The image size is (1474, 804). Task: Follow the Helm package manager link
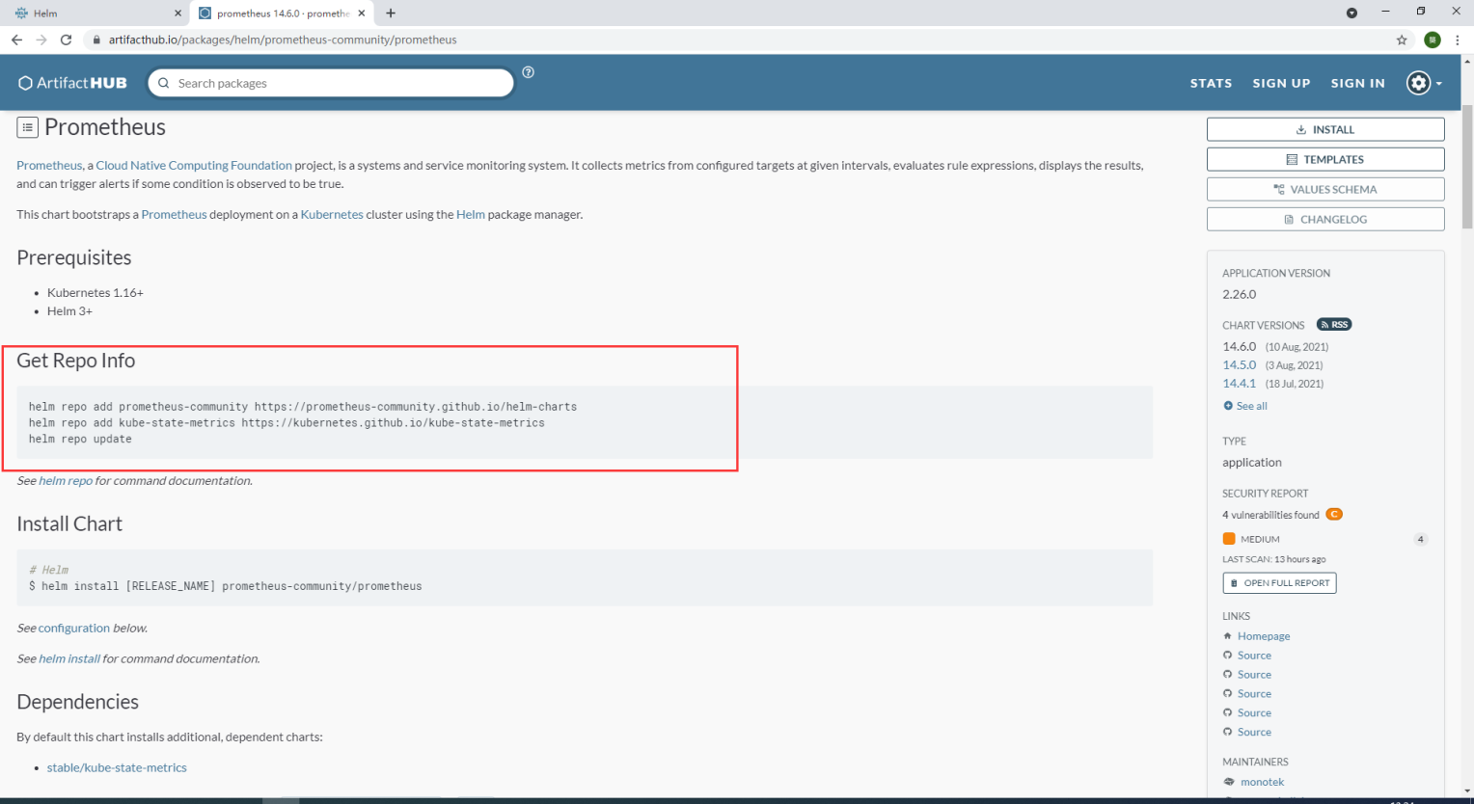pos(471,215)
